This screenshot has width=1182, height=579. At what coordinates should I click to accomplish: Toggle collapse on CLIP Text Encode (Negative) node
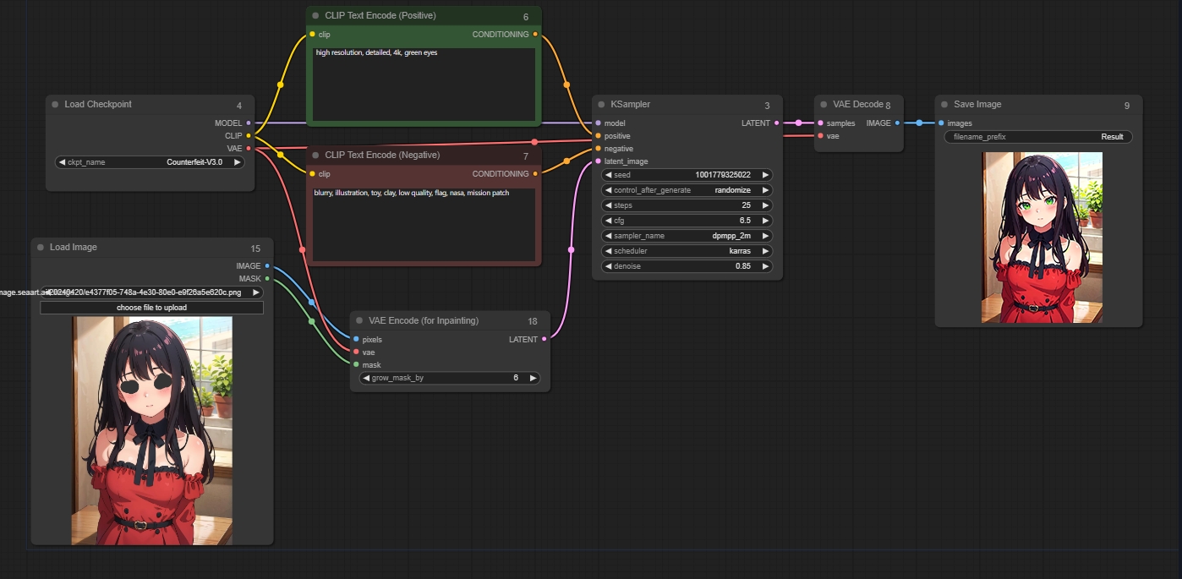click(x=315, y=156)
